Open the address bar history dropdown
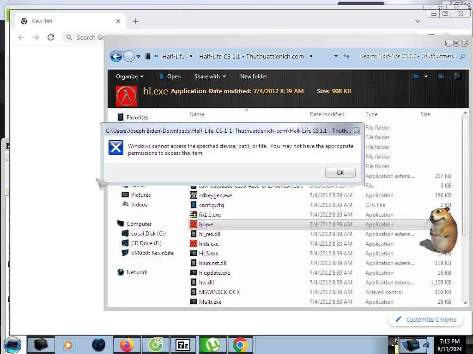Screen dimensions: 473x354 336,56
